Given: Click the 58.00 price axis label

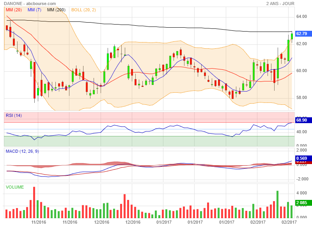Looking at the screenshot, I should click(301, 98).
